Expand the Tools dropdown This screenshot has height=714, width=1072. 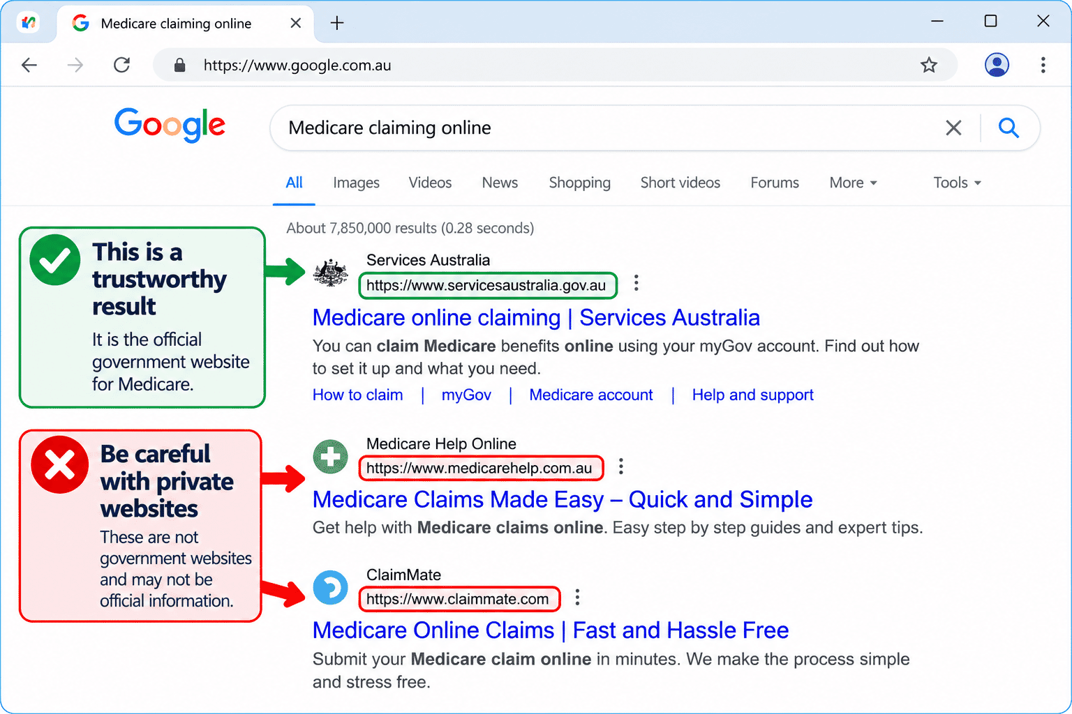[x=958, y=183]
